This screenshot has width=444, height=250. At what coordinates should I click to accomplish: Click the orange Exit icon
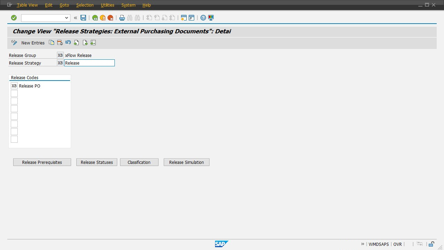pyautogui.click(x=103, y=18)
